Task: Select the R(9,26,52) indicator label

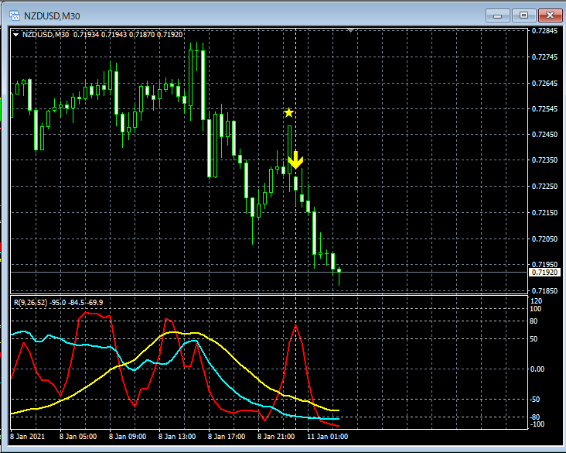Action: pos(59,301)
